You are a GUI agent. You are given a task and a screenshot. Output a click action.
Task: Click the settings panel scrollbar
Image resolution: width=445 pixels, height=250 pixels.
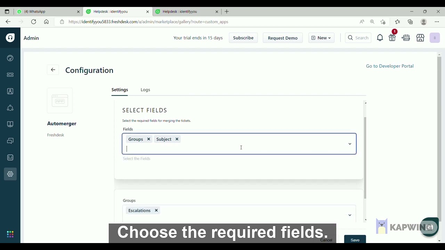(x=365, y=158)
